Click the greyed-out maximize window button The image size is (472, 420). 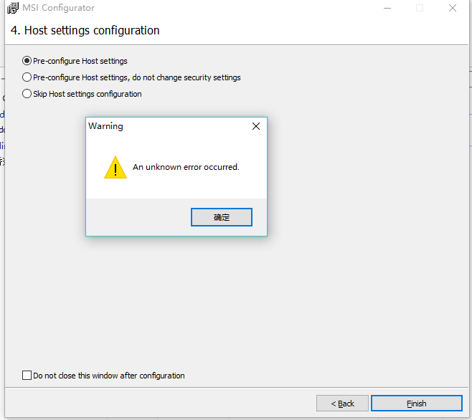(420, 8)
